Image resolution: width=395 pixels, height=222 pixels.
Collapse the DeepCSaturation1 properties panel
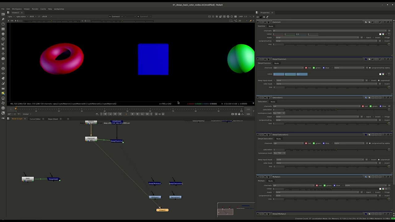click(x=258, y=135)
